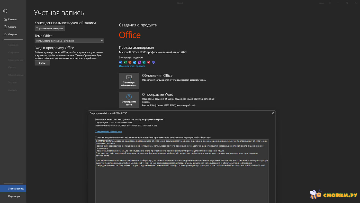Select the dimmed Экспорт item
This screenshot has height=203, width=360.
click(x=13, y=82)
